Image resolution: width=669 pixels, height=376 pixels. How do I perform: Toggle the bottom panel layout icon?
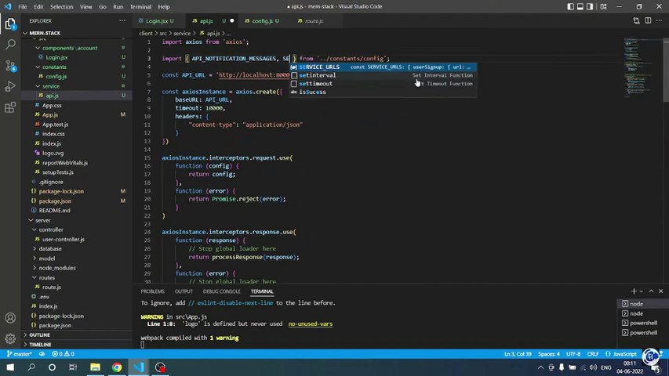580,6
